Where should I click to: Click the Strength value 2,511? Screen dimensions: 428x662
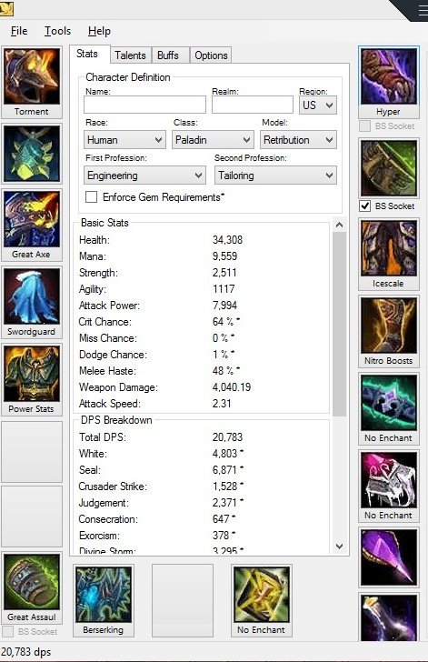click(224, 272)
